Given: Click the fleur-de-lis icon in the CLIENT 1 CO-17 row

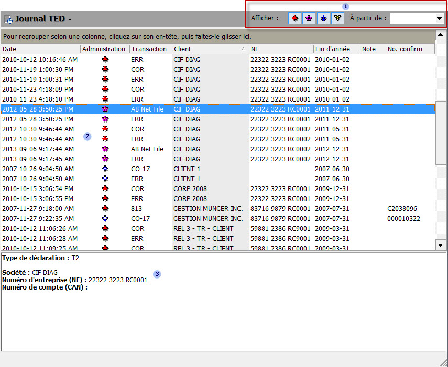Looking at the screenshot, I should (x=105, y=169).
